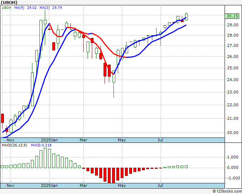242x194 pixels.
Task: Click the lowest-wick candlestick before May
Action: tap(114, 84)
